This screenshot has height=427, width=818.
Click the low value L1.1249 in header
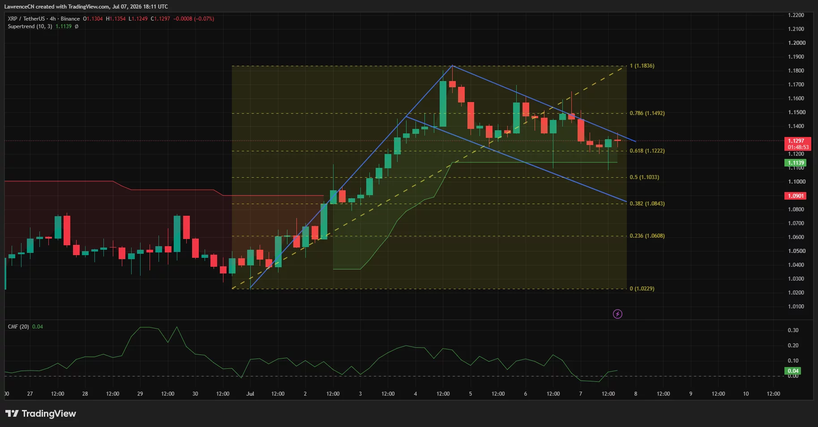pyautogui.click(x=138, y=19)
